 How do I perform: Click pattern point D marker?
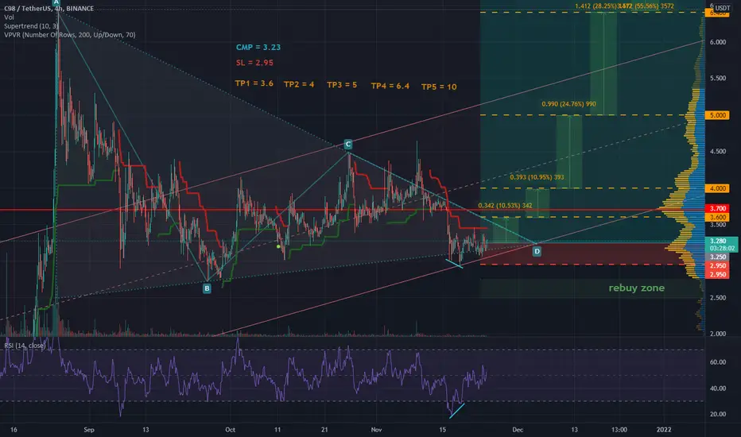pos(537,252)
